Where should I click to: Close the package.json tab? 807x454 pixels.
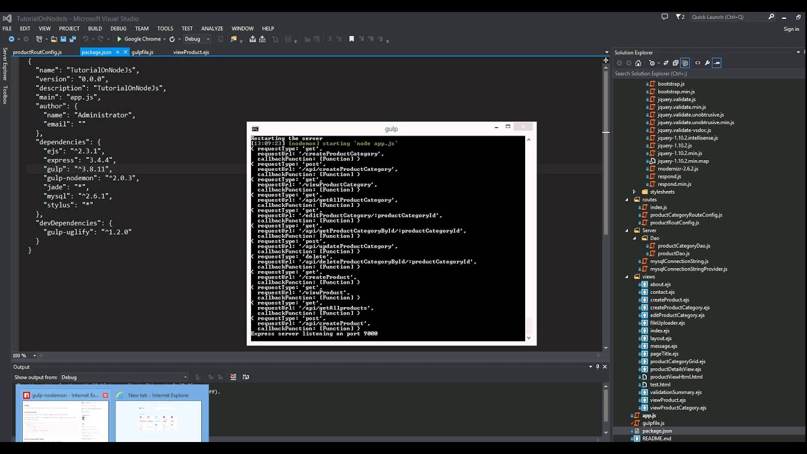tap(125, 52)
